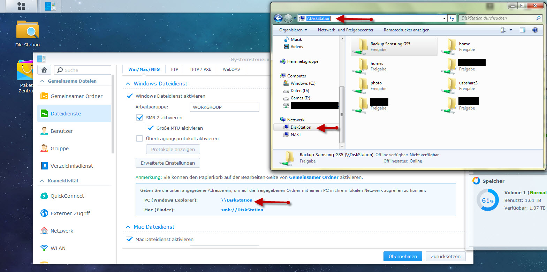Click the Externer Zugriff globe icon
This screenshot has width=547, height=272.
(x=44, y=213)
